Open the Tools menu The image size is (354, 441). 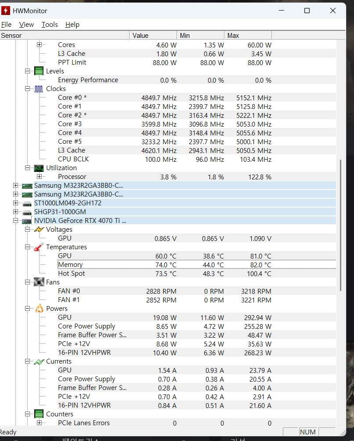50,25
